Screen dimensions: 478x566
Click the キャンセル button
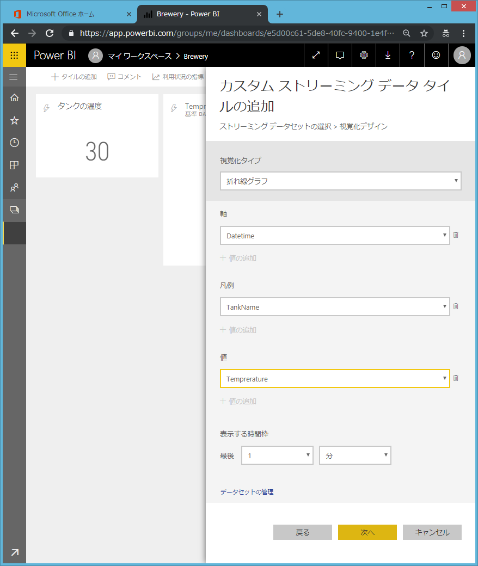(x=432, y=532)
